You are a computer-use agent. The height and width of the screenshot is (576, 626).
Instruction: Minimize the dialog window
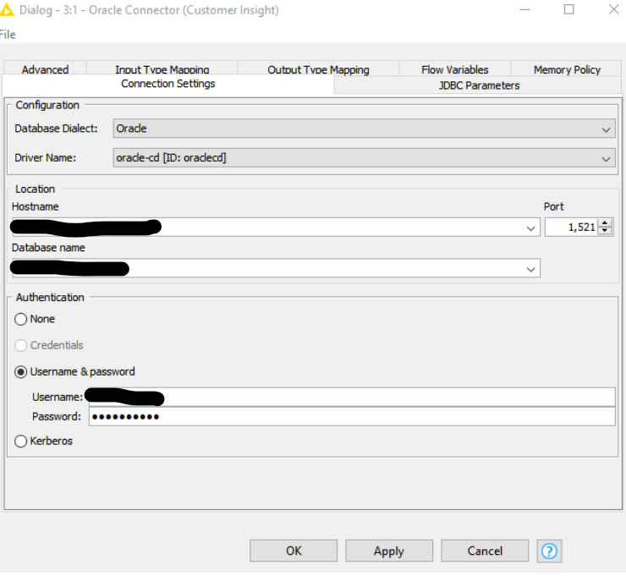point(525,9)
